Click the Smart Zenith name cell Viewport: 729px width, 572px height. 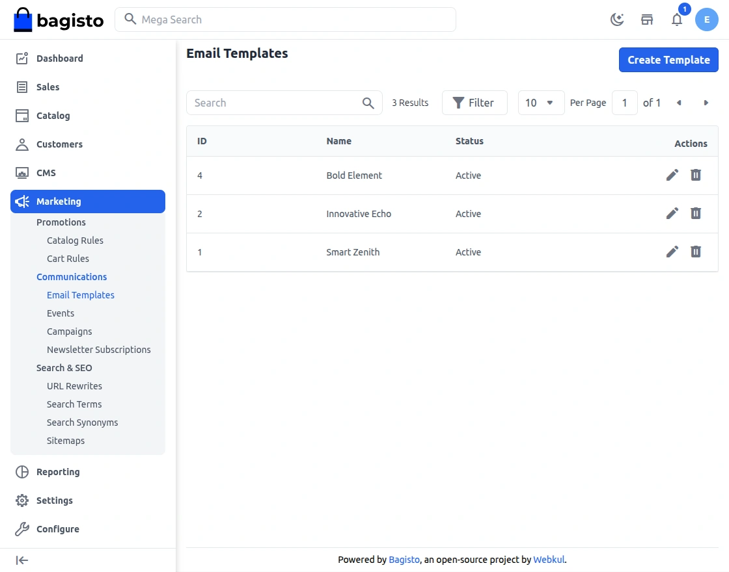click(x=353, y=252)
